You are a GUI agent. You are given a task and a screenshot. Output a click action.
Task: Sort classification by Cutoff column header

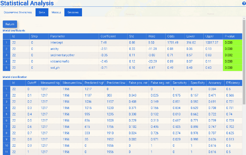pyautogui.click(x=32, y=83)
